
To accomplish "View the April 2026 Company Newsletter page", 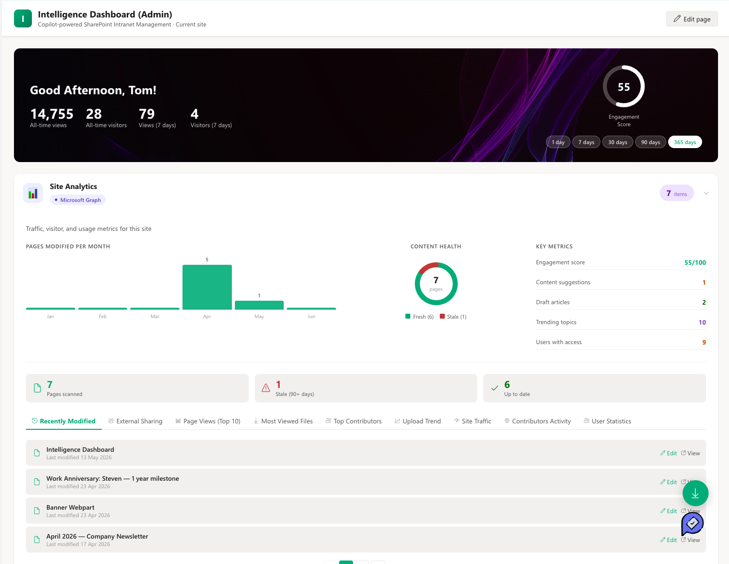I will click(691, 540).
